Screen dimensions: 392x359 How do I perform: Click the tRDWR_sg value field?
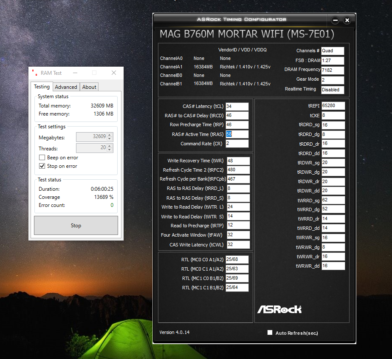tap(333, 163)
